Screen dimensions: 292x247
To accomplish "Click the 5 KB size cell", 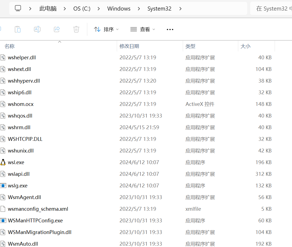I will pyautogui.click(x=266, y=209).
